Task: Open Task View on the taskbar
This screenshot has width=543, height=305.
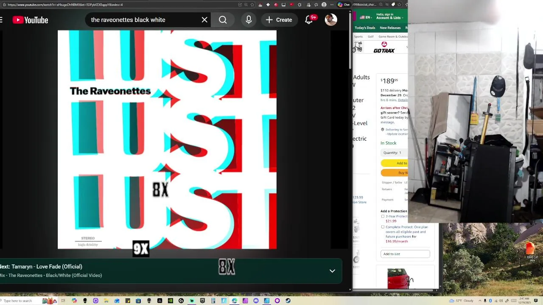Action: pos(63,301)
